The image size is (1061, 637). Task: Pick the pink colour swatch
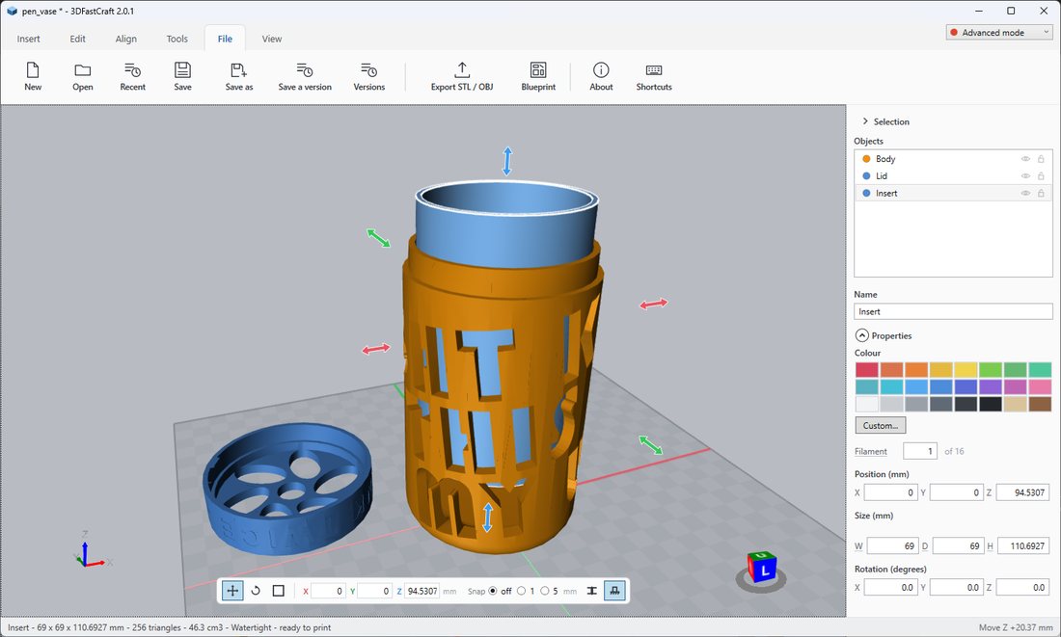pyautogui.click(x=1040, y=386)
